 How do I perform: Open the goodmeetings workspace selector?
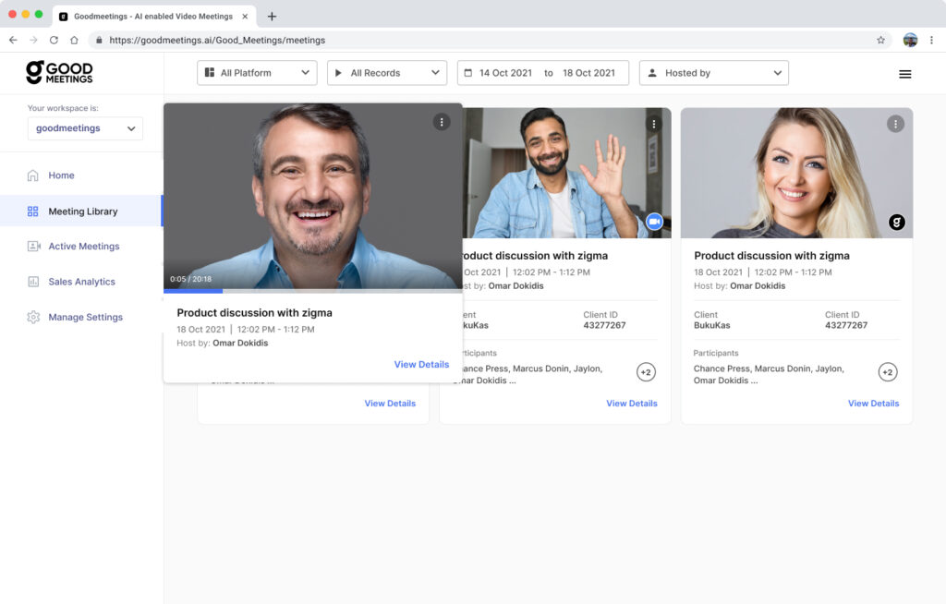pos(85,128)
